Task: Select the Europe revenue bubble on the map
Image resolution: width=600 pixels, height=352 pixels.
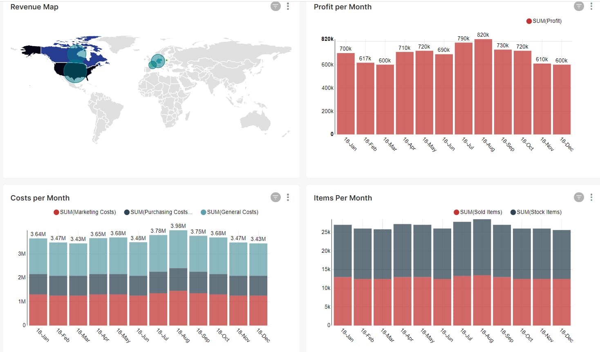Action: pos(157,60)
